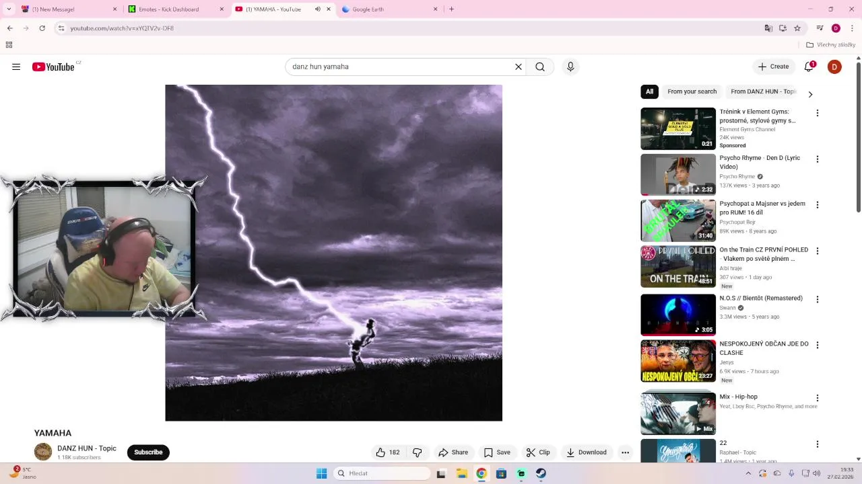
Task: Click the address bar URL
Action: [122, 28]
